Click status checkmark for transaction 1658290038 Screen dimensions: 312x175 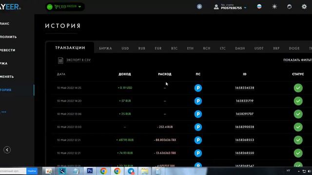click(298, 127)
